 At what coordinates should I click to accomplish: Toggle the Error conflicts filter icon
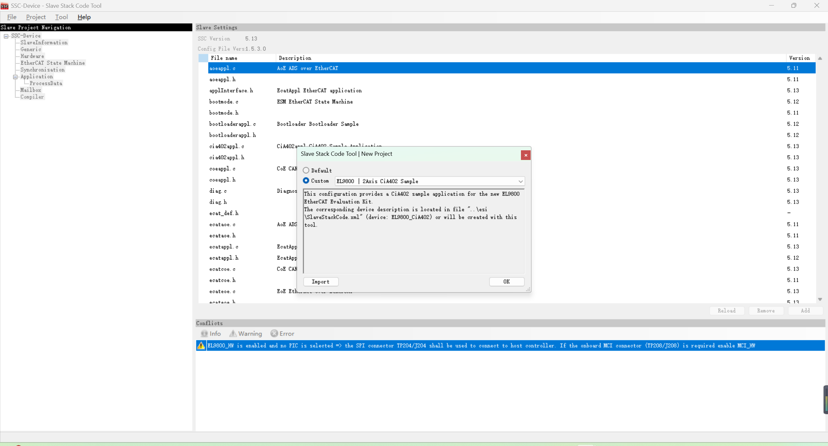point(274,334)
